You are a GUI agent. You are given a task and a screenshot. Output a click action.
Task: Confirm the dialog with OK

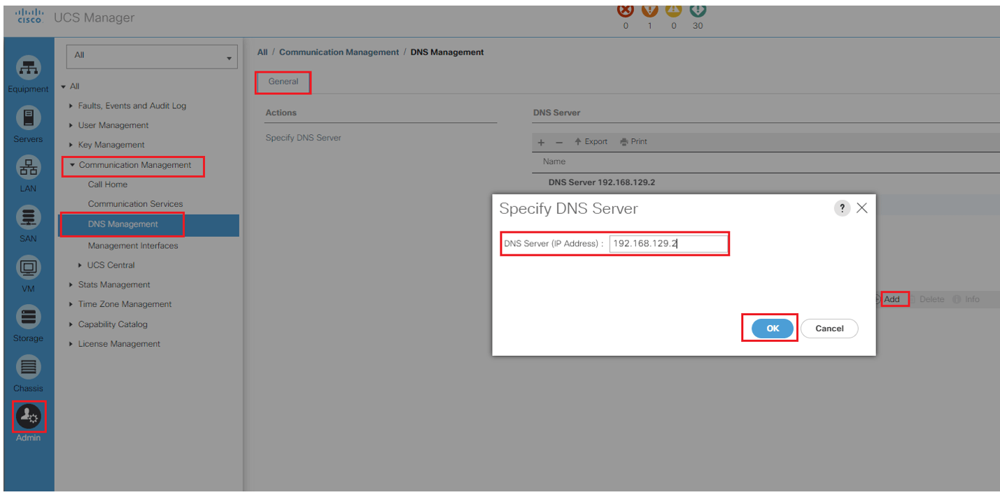pyautogui.click(x=773, y=329)
